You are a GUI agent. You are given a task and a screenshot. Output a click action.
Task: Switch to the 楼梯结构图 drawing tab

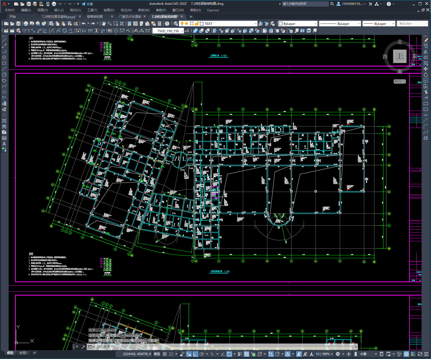click(95, 16)
